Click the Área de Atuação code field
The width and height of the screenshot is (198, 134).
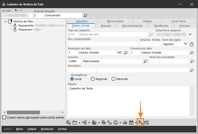[39, 16]
